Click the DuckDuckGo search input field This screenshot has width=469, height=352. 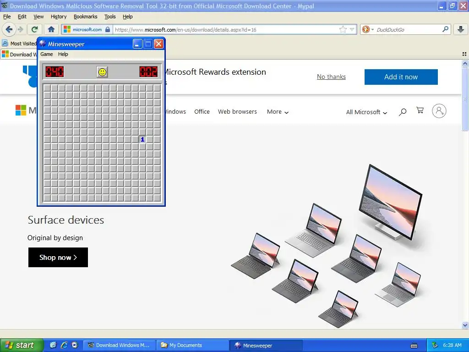[408, 29]
